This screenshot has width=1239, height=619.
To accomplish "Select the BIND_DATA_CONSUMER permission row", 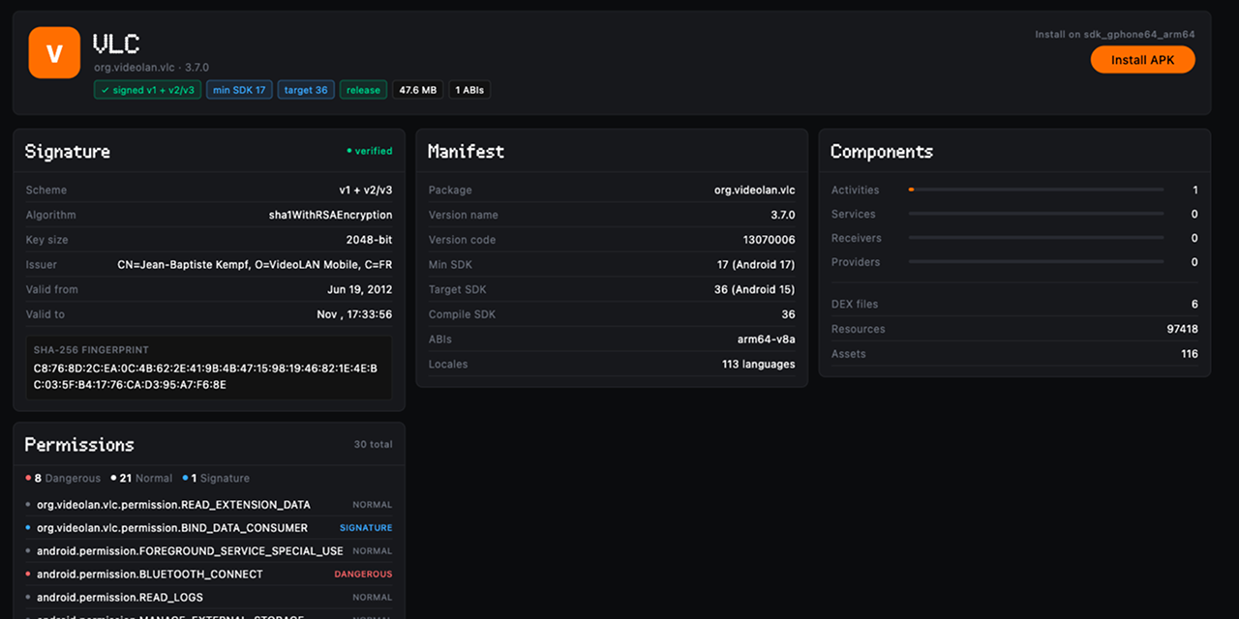I will tap(209, 528).
